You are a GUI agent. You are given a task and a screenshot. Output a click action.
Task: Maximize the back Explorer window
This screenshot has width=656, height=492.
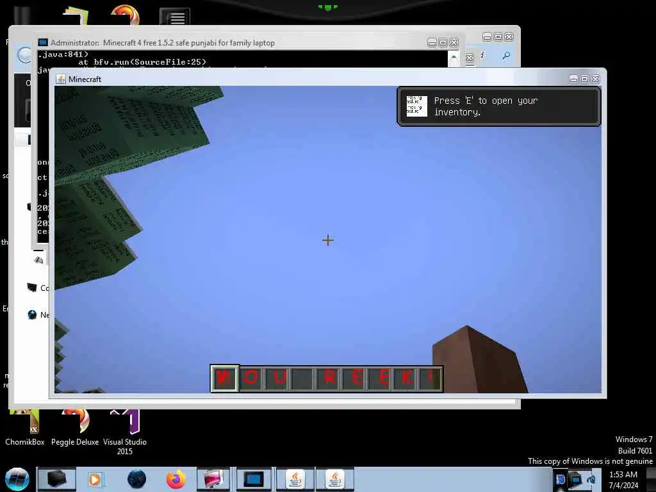click(x=498, y=37)
